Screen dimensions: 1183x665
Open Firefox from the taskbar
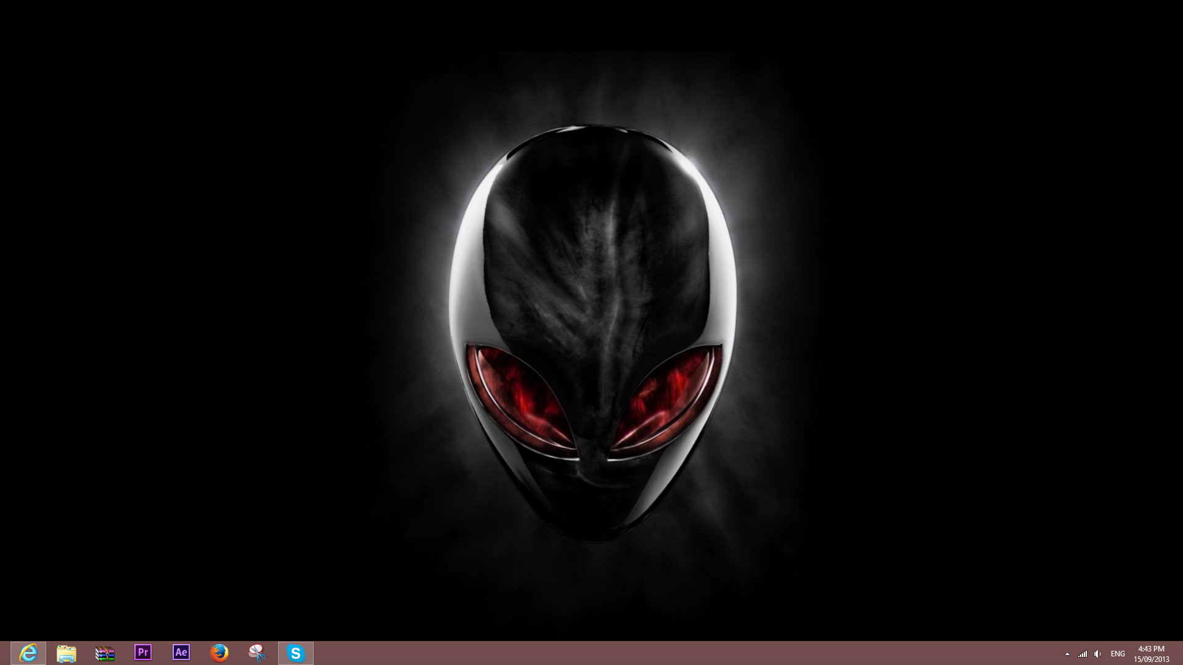(219, 653)
